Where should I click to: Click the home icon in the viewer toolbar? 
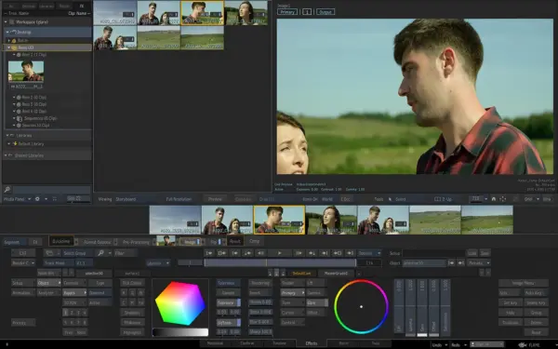[x=494, y=199]
